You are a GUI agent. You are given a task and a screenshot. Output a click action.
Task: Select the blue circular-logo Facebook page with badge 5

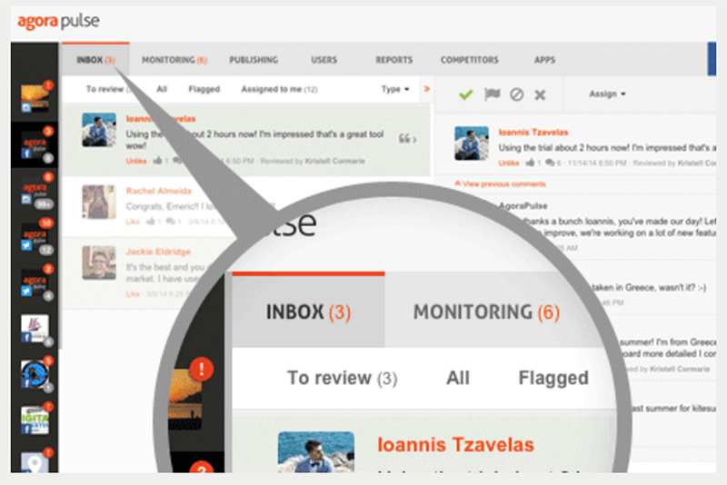[x=35, y=374]
